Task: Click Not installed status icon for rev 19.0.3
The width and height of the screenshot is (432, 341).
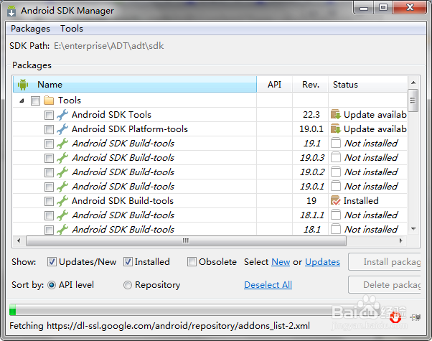Action: [x=336, y=157]
